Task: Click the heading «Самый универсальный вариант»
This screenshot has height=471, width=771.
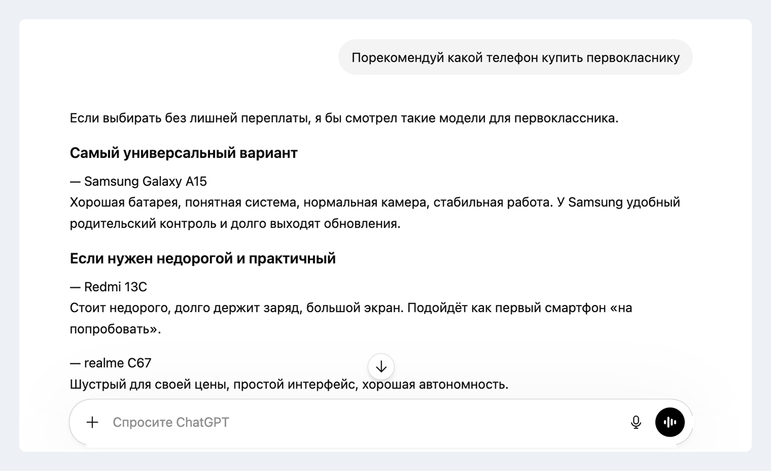Action: [184, 153]
